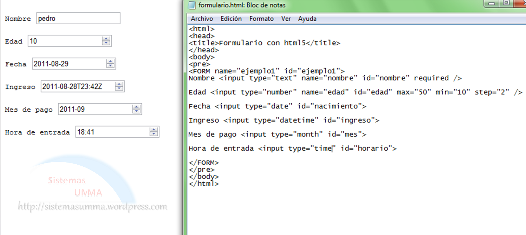526x235 pixels.
Task: Open the Ayuda help menu
Action: pos(307,19)
